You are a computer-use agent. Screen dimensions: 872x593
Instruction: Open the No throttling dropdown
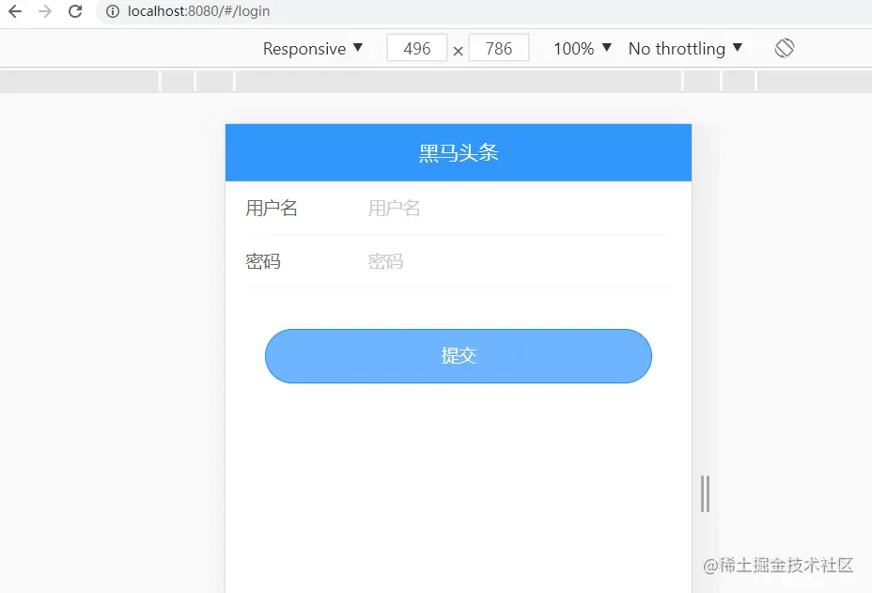[x=685, y=48]
